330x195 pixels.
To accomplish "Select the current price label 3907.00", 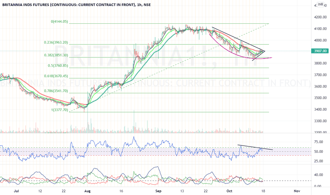I will [x=320, y=51].
